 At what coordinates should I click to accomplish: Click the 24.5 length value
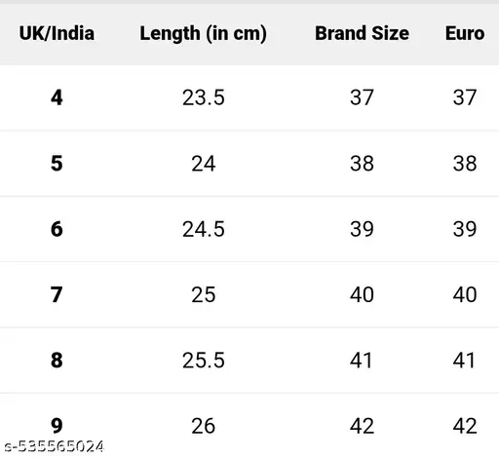[204, 229]
